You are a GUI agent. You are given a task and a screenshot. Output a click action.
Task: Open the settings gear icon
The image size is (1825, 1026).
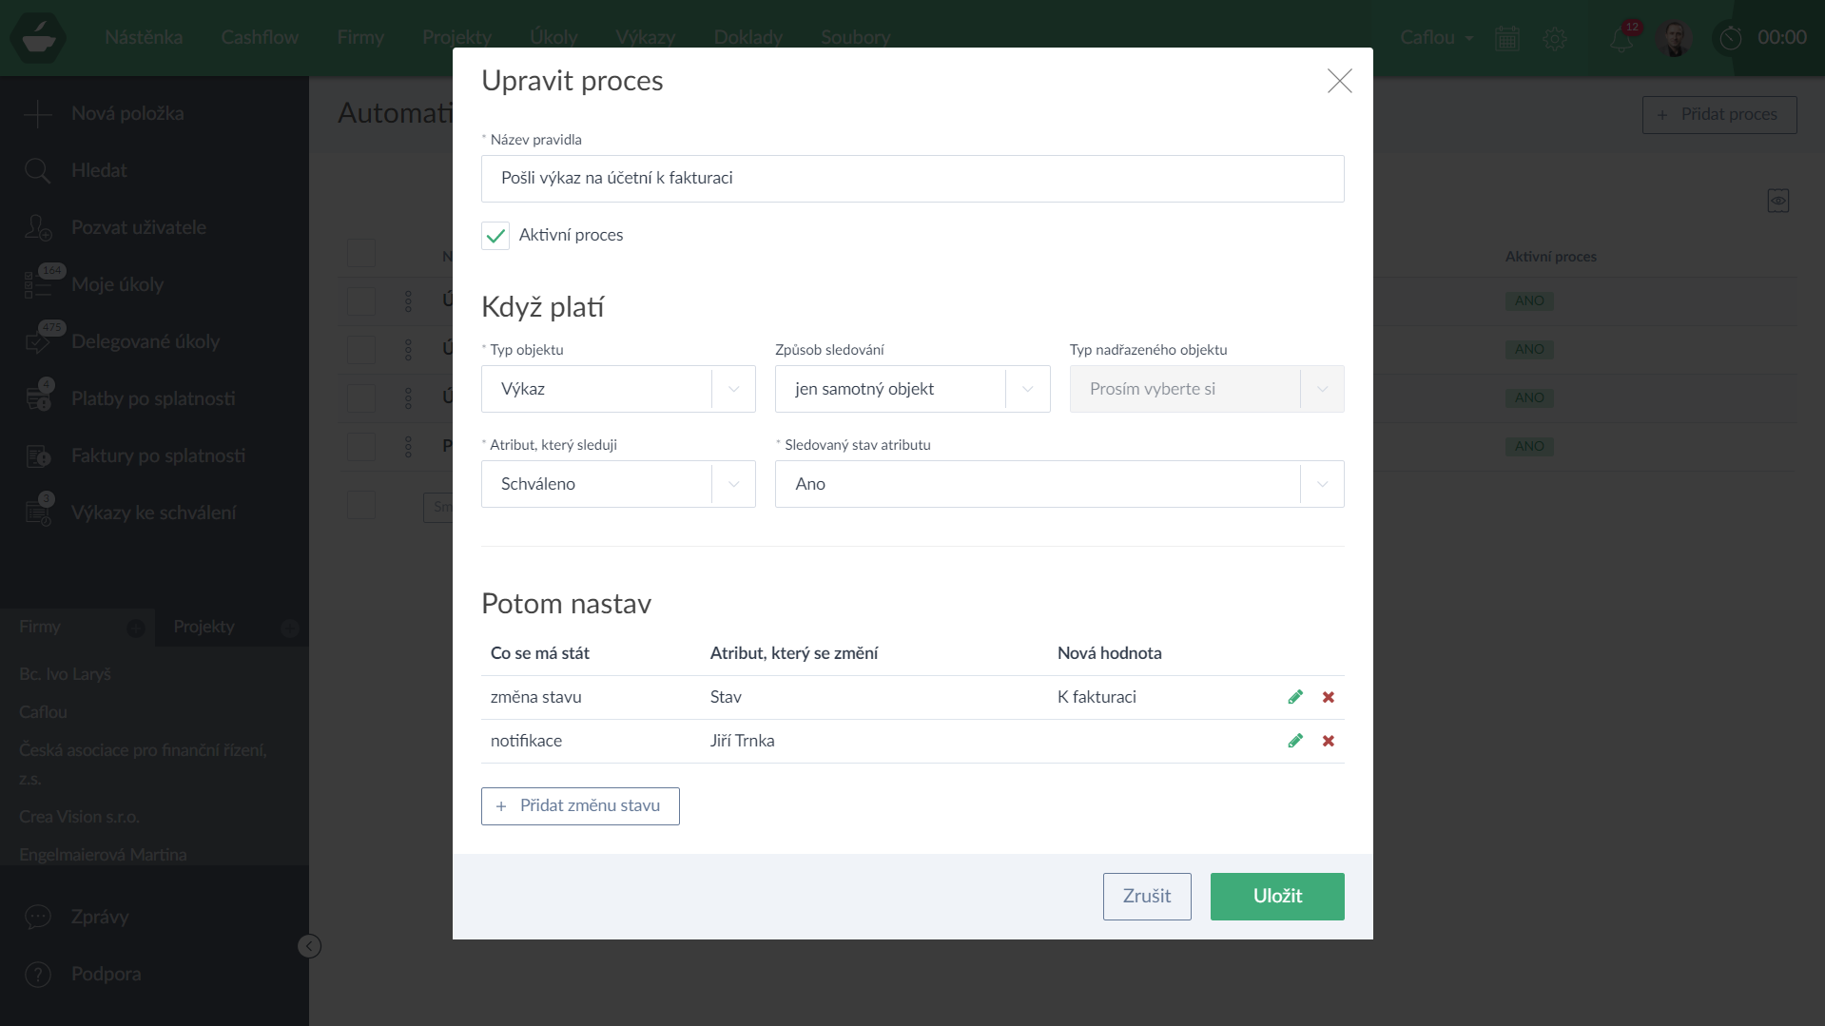click(1555, 39)
